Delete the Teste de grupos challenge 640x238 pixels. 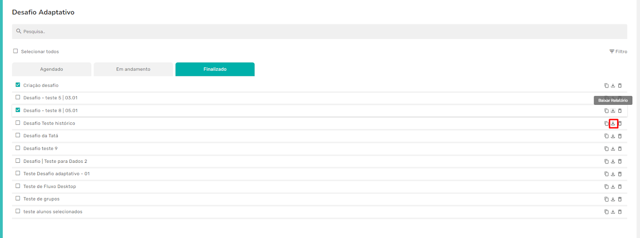tap(620, 199)
